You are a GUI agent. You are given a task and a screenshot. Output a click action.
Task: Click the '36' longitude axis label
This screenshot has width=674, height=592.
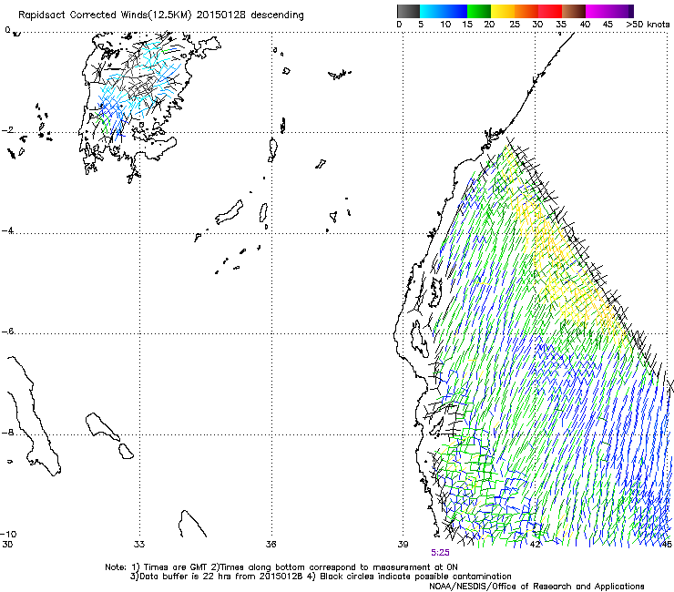271,545
